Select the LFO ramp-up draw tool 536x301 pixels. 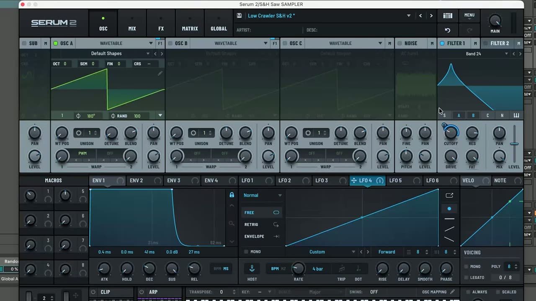click(x=449, y=229)
